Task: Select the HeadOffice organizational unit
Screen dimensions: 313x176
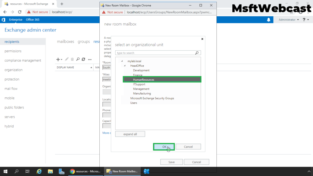Action: pos(137,66)
